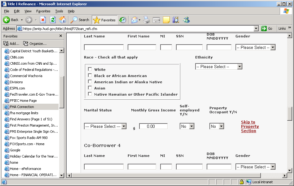Open the Ethnicity dropdown
294x186 pixels.
219,67
